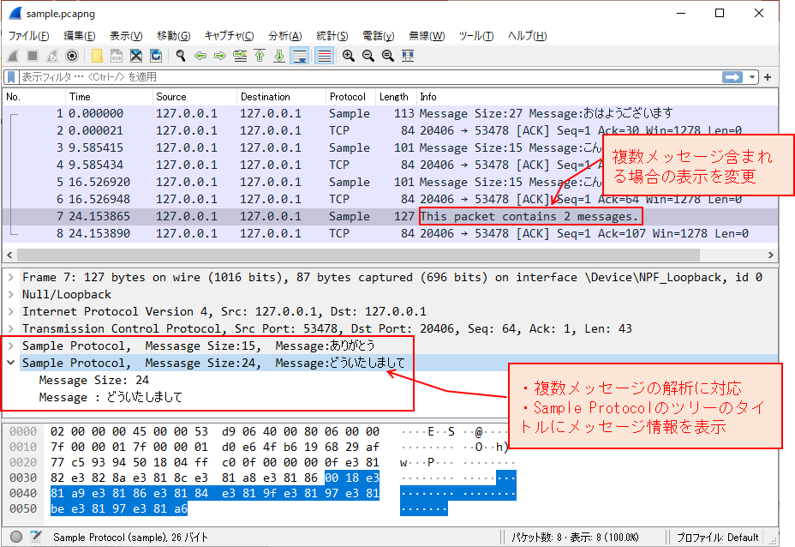
Task: Open the display filter history dropdown
Action: [752, 77]
